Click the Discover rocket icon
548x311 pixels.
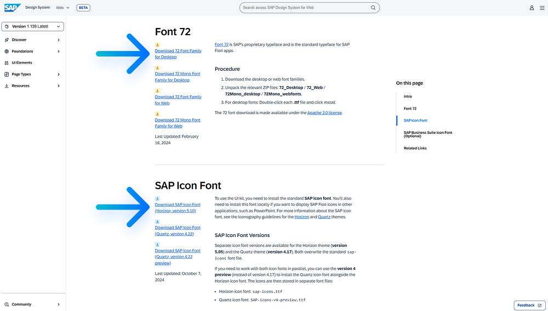(x=7, y=40)
